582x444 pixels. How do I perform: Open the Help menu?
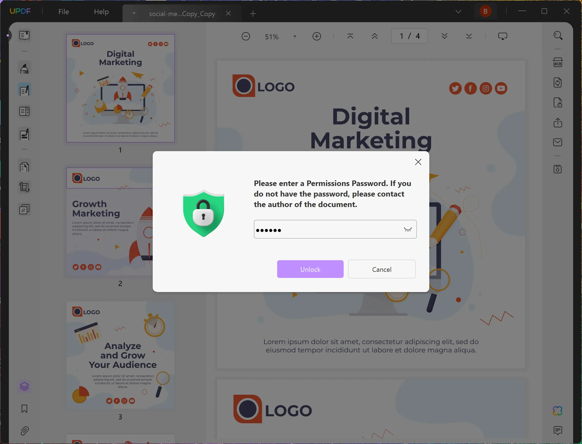pyautogui.click(x=101, y=11)
